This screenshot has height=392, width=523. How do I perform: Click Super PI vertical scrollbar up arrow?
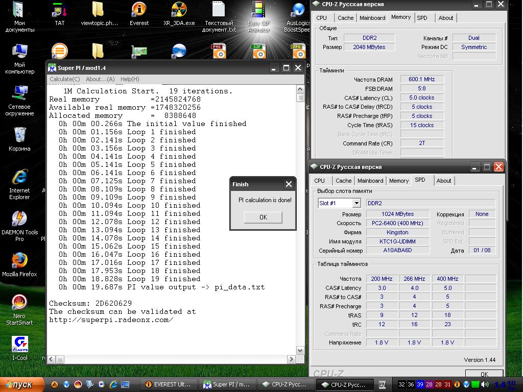click(x=300, y=89)
